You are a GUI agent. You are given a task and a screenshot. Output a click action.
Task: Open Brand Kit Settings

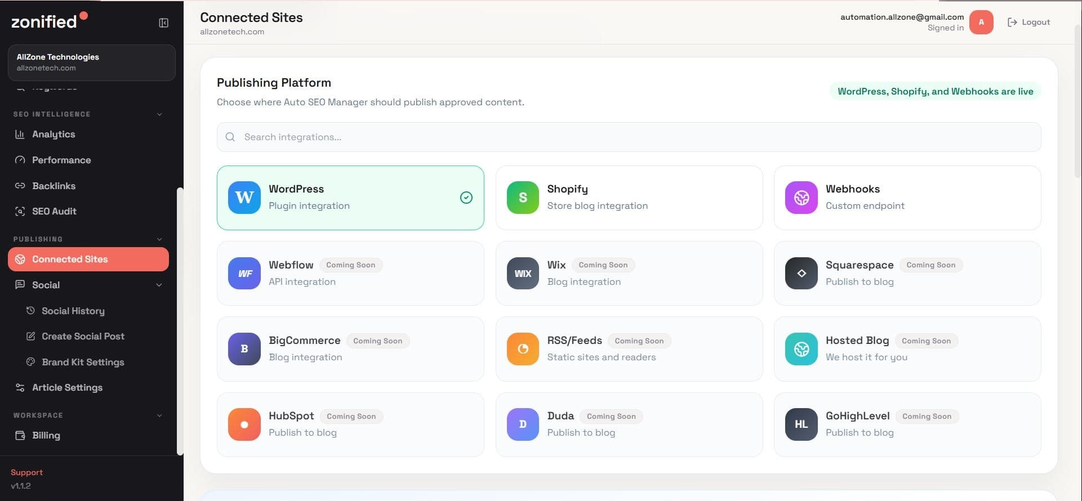pyautogui.click(x=93, y=362)
